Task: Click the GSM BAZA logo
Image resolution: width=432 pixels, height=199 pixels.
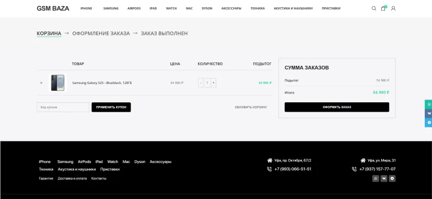Action: pyautogui.click(x=53, y=8)
